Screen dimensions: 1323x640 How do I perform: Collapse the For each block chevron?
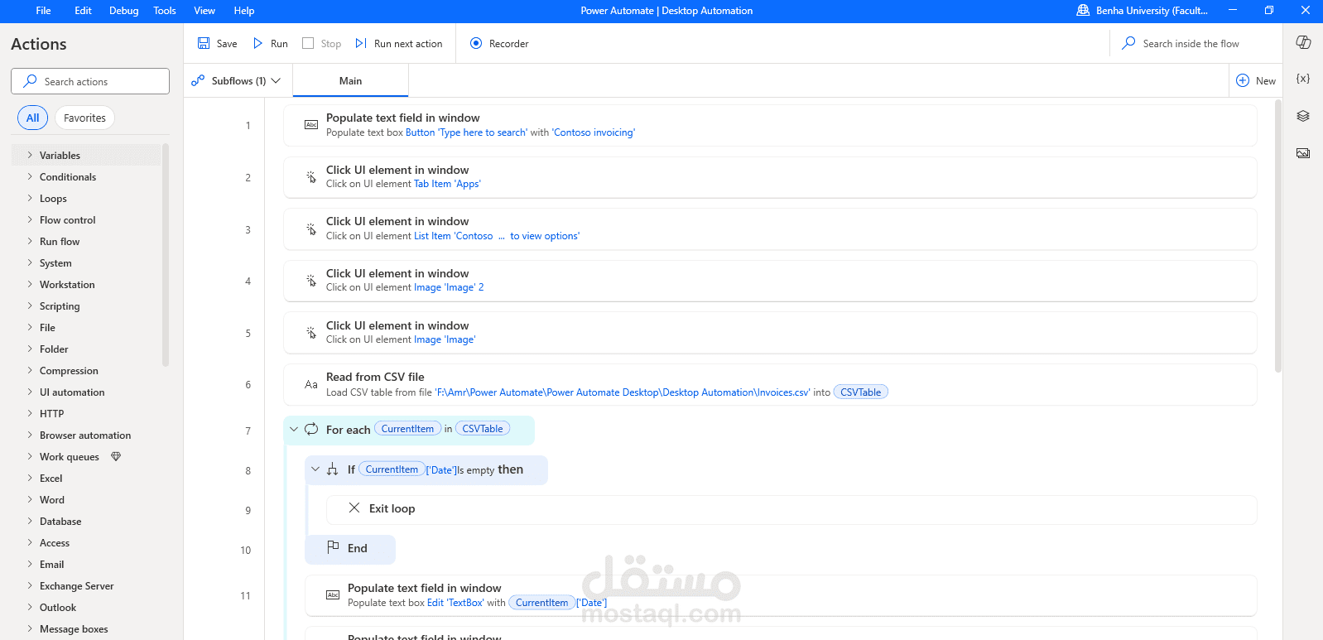click(x=293, y=429)
